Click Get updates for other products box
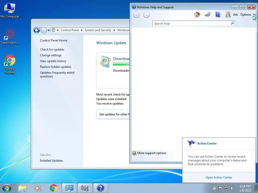This screenshot has width=258, height=193. (113, 114)
